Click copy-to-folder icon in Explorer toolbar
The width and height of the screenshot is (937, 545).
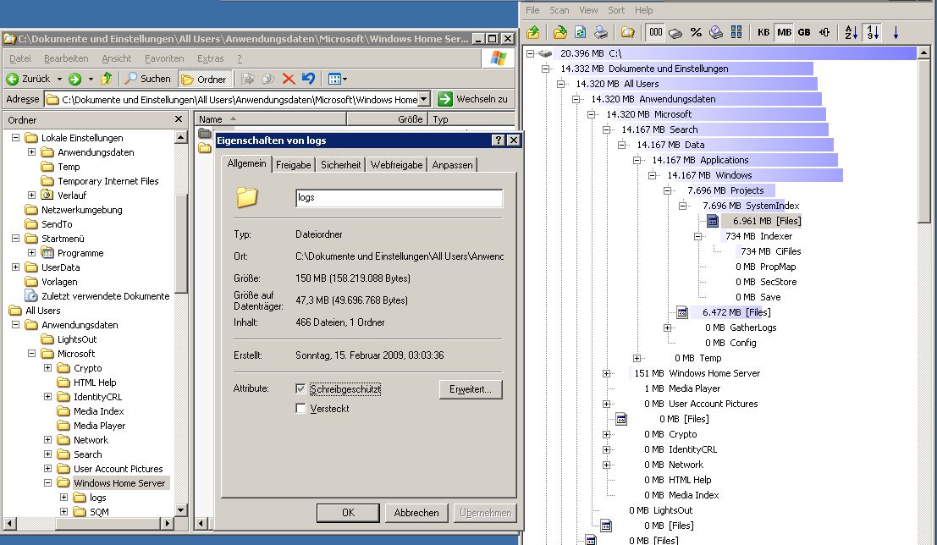click(x=268, y=79)
